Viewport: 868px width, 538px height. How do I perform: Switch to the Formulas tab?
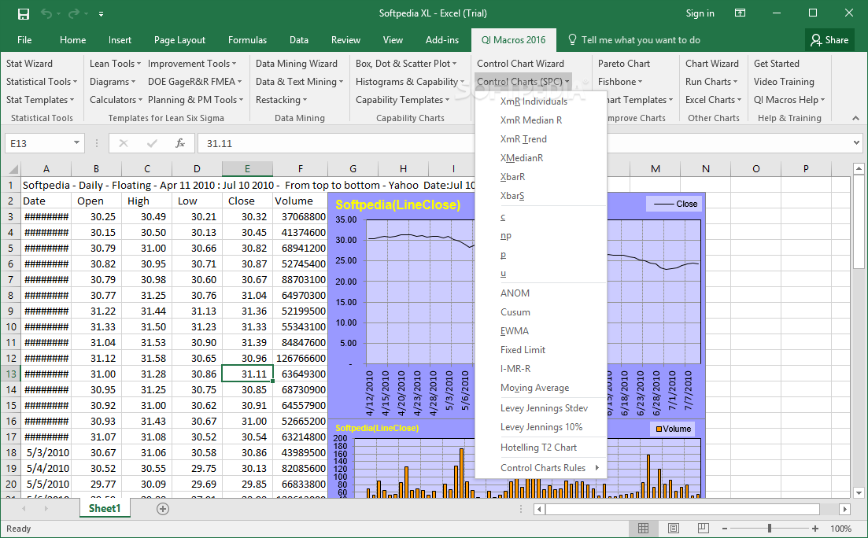coord(247,40)
